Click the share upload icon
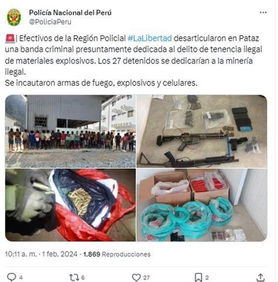This screenshot has width=278, height=282. tap(260, 277)
